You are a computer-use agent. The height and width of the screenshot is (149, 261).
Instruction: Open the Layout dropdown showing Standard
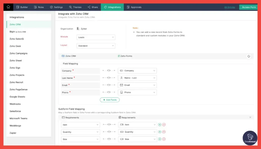[x=96, y=46]
